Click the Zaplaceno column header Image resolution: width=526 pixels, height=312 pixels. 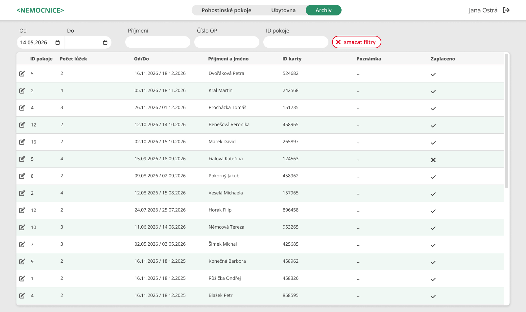[x=443, y=59]
